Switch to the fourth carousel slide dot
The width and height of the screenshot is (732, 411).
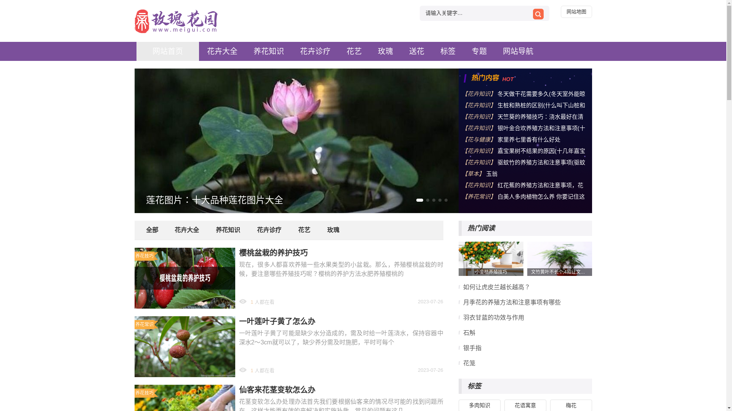tap(440, 200)
